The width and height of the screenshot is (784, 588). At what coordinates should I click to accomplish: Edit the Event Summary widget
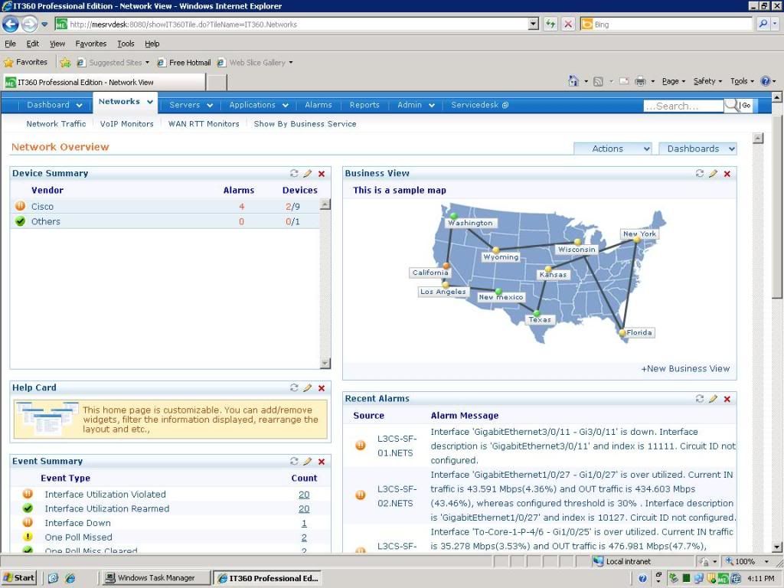[x=308, y=461]
